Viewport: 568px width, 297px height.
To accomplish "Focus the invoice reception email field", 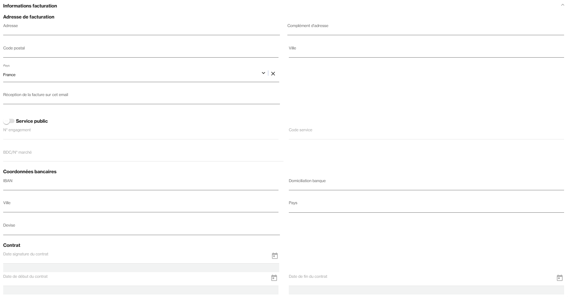I will 141,100.
